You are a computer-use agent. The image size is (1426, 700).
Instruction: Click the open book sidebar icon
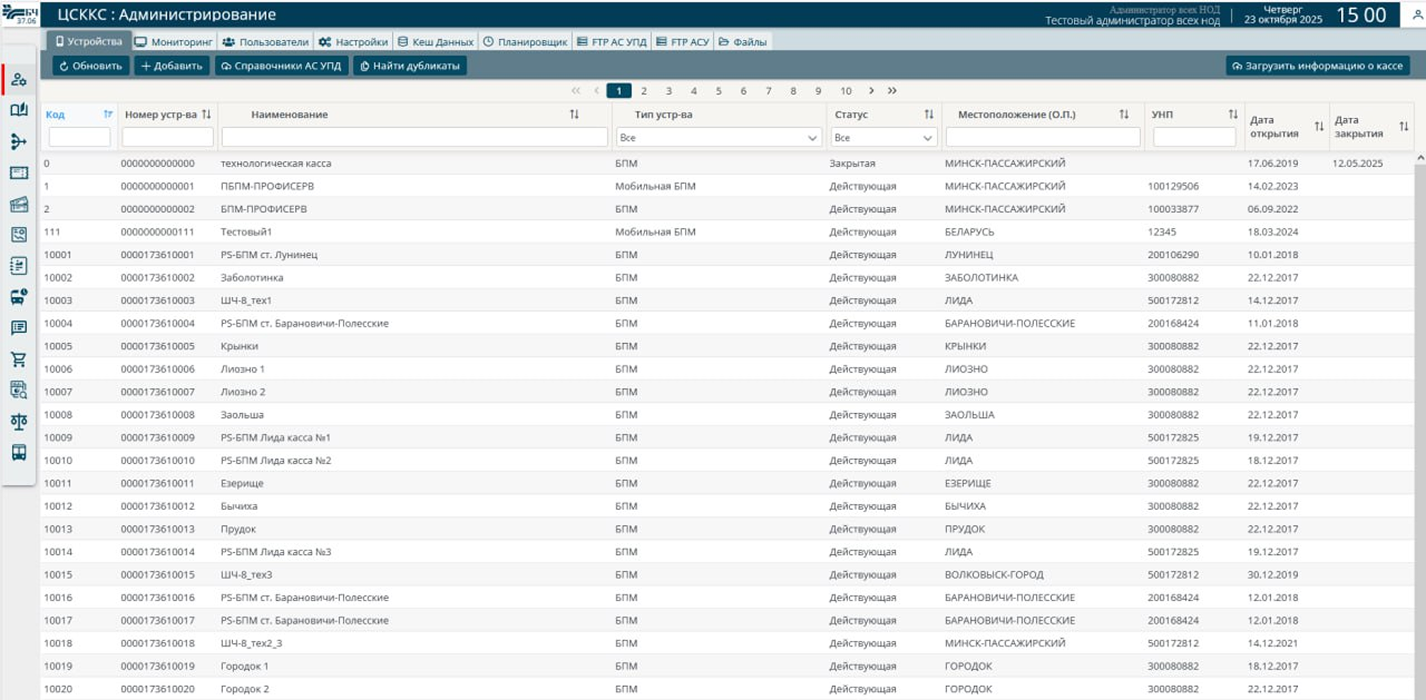click(18, 110)
